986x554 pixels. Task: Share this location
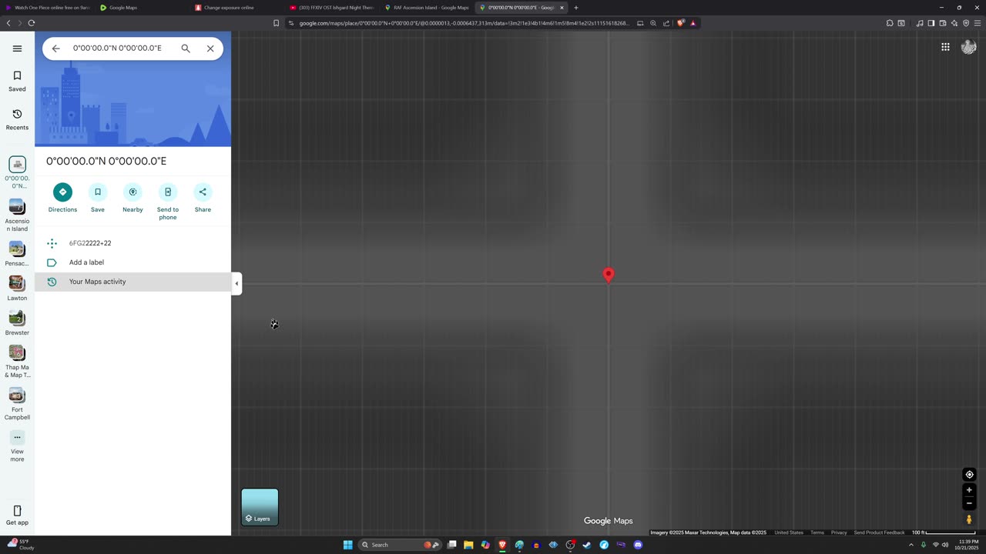pos(203,198)
